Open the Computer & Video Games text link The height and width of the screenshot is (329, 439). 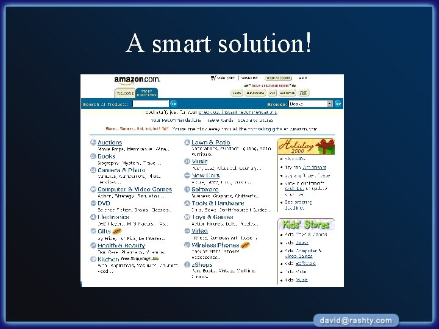(x=135, y=189)
